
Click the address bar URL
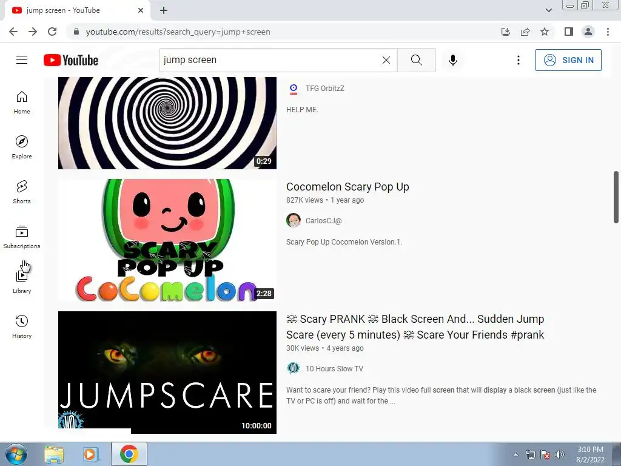[x=178, y=32]
